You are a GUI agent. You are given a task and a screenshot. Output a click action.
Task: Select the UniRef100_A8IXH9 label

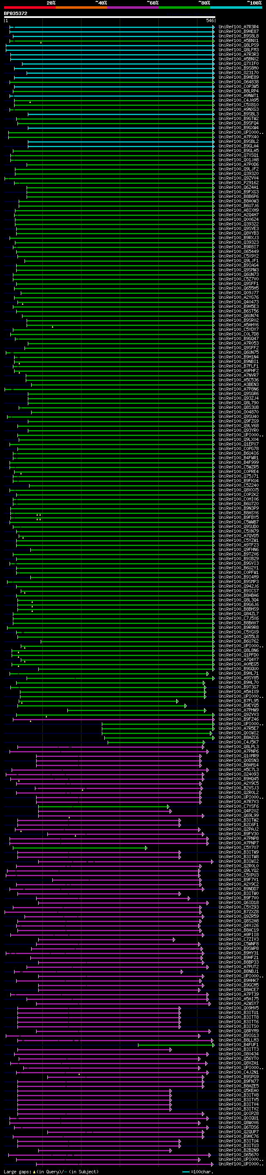[x=239, y=210]
